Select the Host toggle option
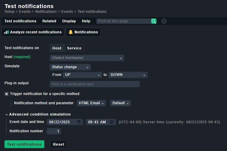 click(57, 48)
